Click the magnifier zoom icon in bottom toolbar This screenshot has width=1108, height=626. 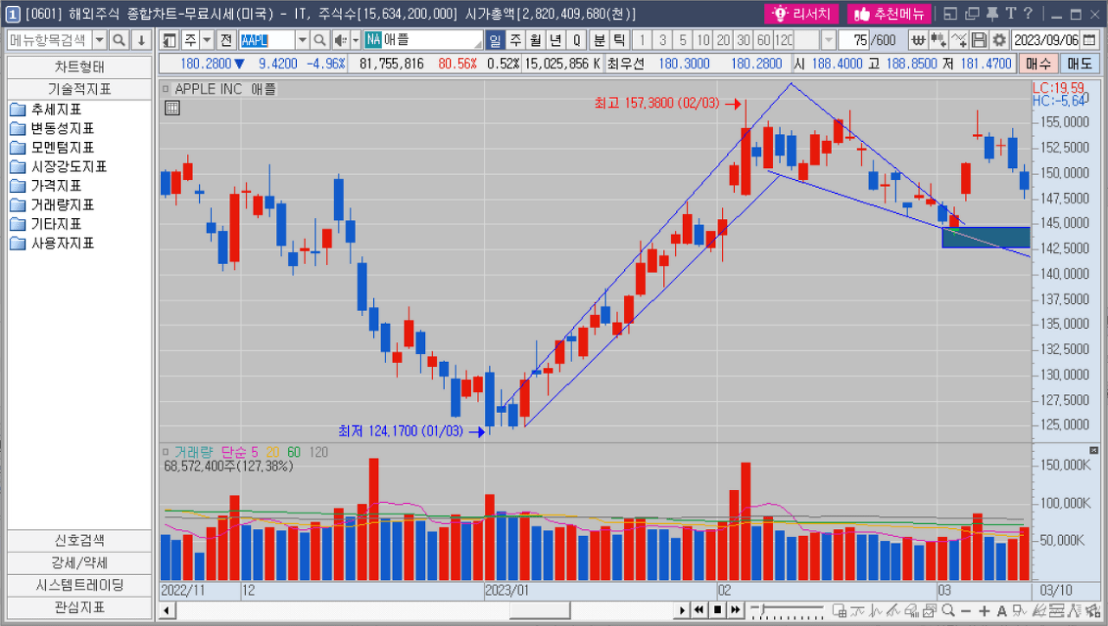pos(948,610)
